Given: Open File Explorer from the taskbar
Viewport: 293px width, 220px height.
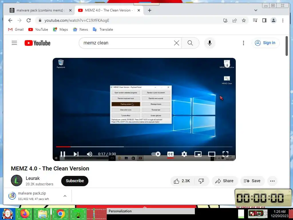Looking at the screenshot, I should click(42, 214).
